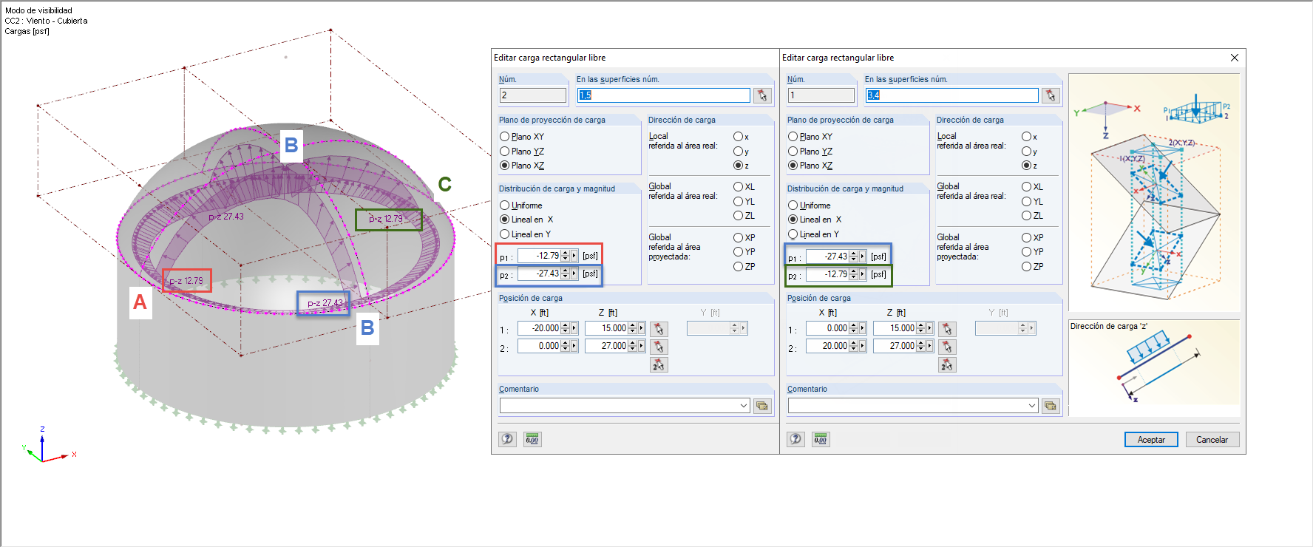Select Plano YZ in left dialog
Image resolution: width=1313 pixels, height=547 pixels.
pos(522,152)
